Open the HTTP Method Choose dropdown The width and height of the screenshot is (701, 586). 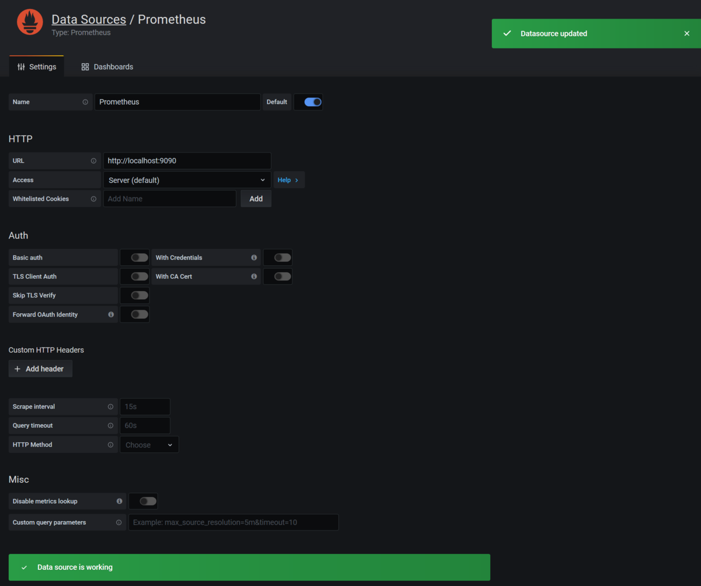(x=149, y=445)
